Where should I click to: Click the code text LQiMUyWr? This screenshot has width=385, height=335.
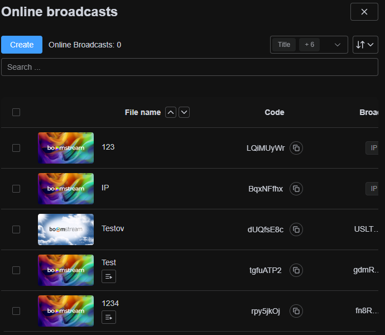(x=266, y=148)
